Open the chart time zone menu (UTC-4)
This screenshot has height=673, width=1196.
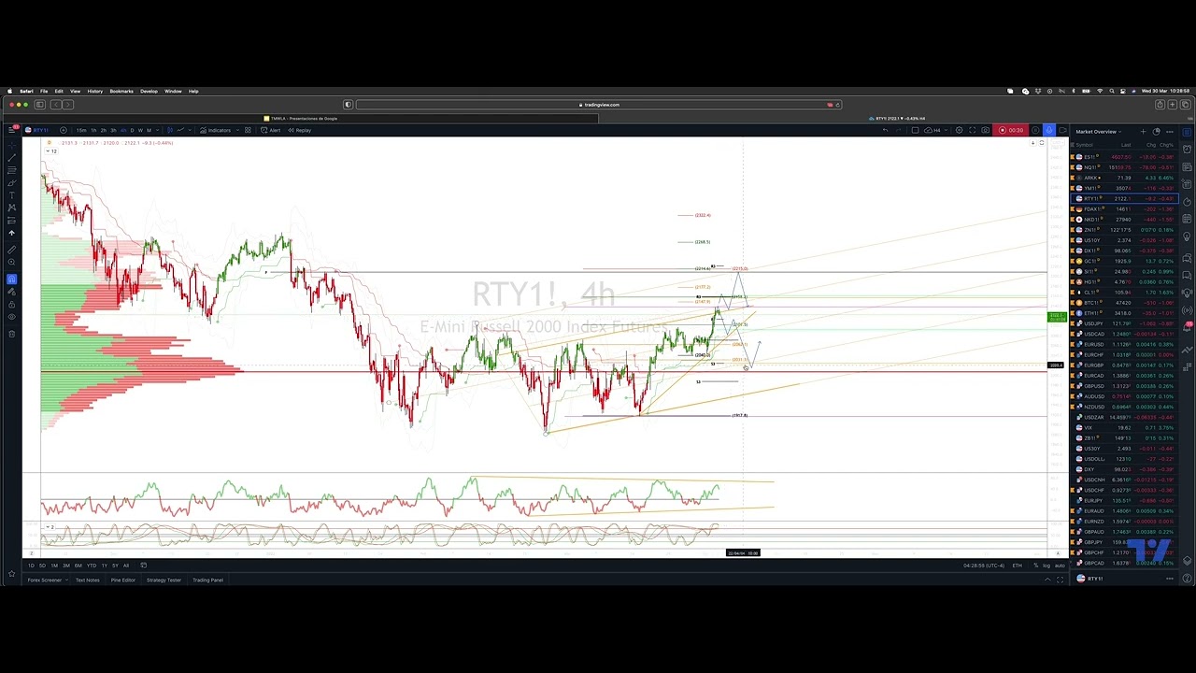click(984, 566)
